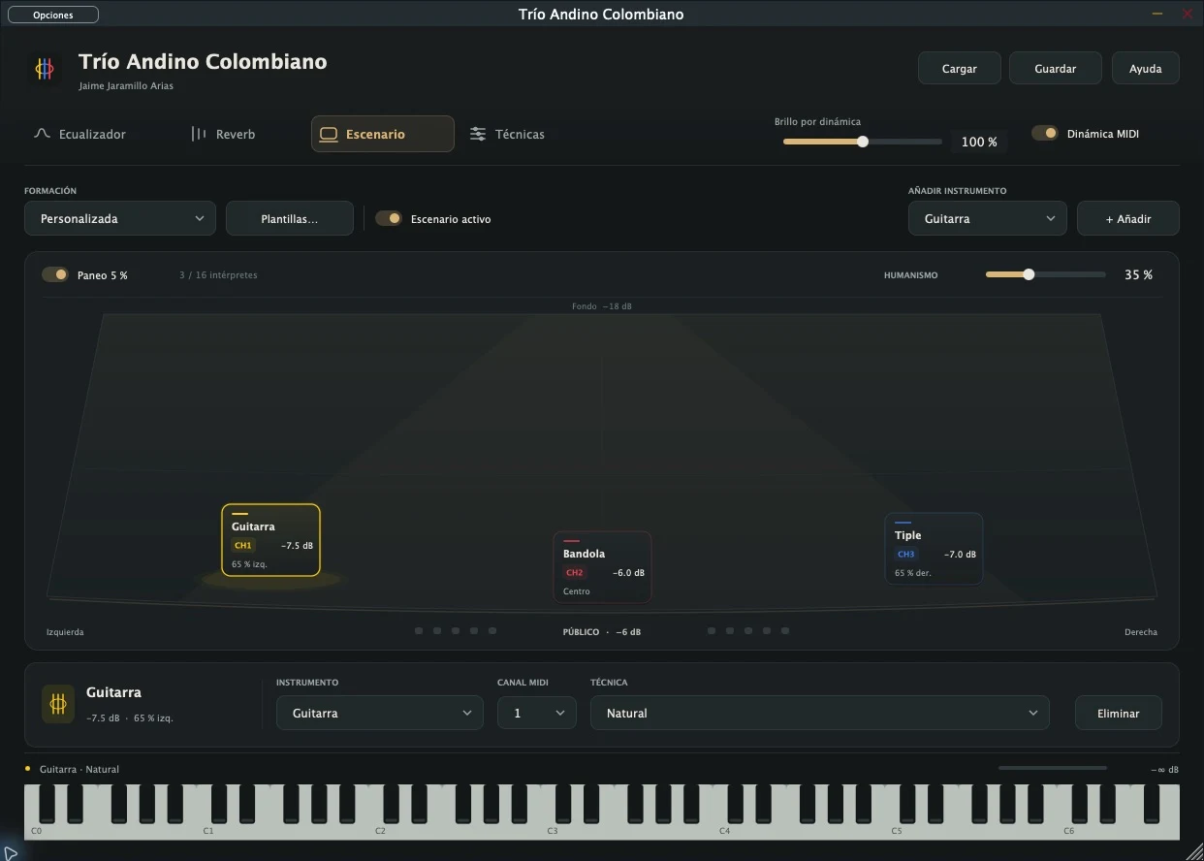1204x861 pixels.
Task: Click the + Añadir button
Action: click(1128, 218)
